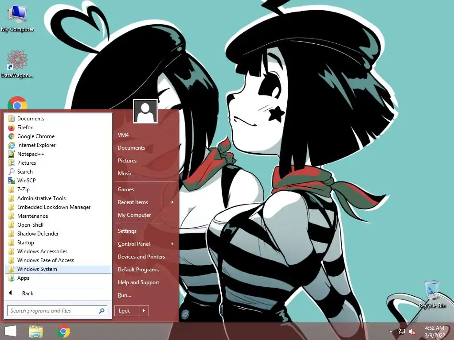Screen dimensions: 454x340
Task: Open the network status tray icon
Action: coord(402,332)
